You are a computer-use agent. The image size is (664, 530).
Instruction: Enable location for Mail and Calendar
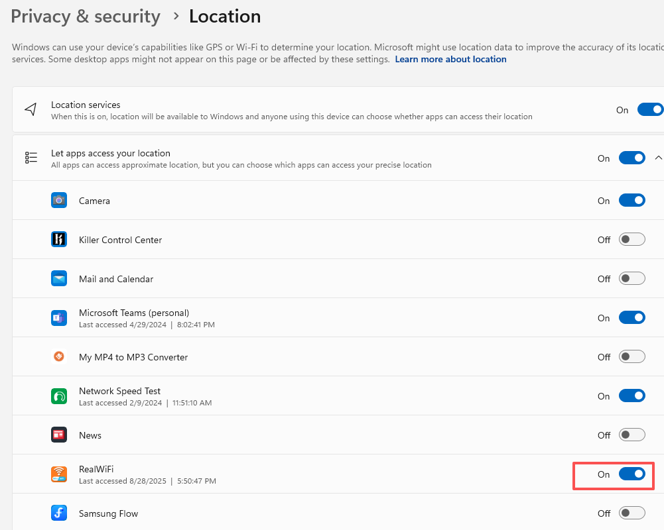pyautogui.click(x=631, y=278)
